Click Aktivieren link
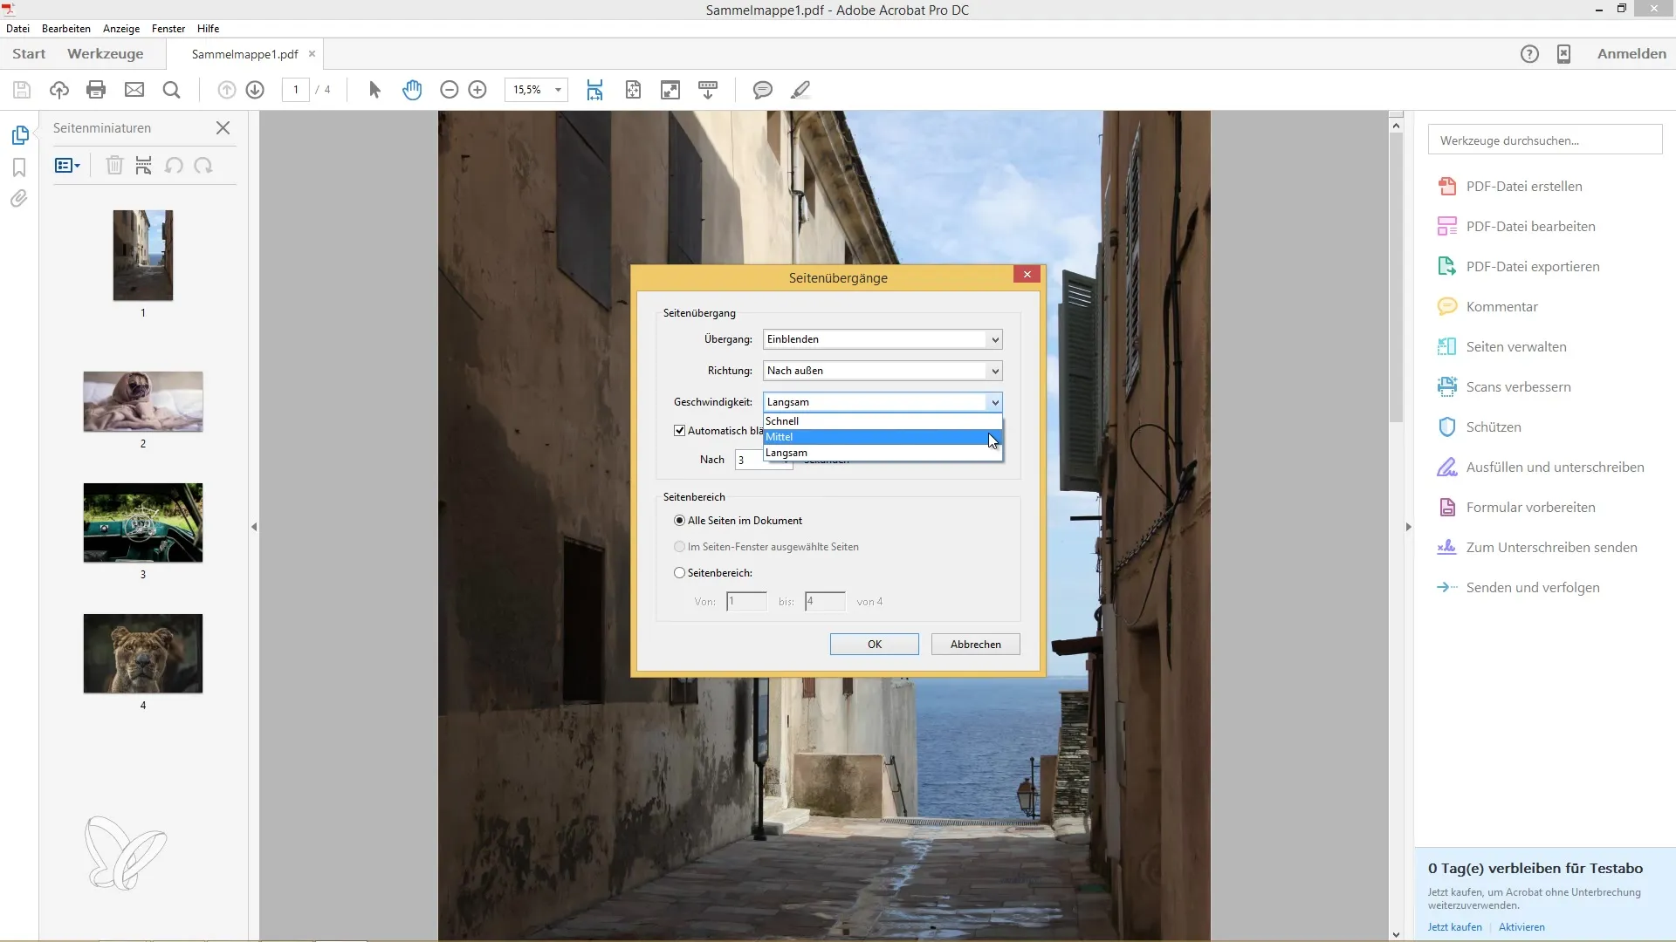Viewport: 1676px width, 942px height. pos(1521,927)
